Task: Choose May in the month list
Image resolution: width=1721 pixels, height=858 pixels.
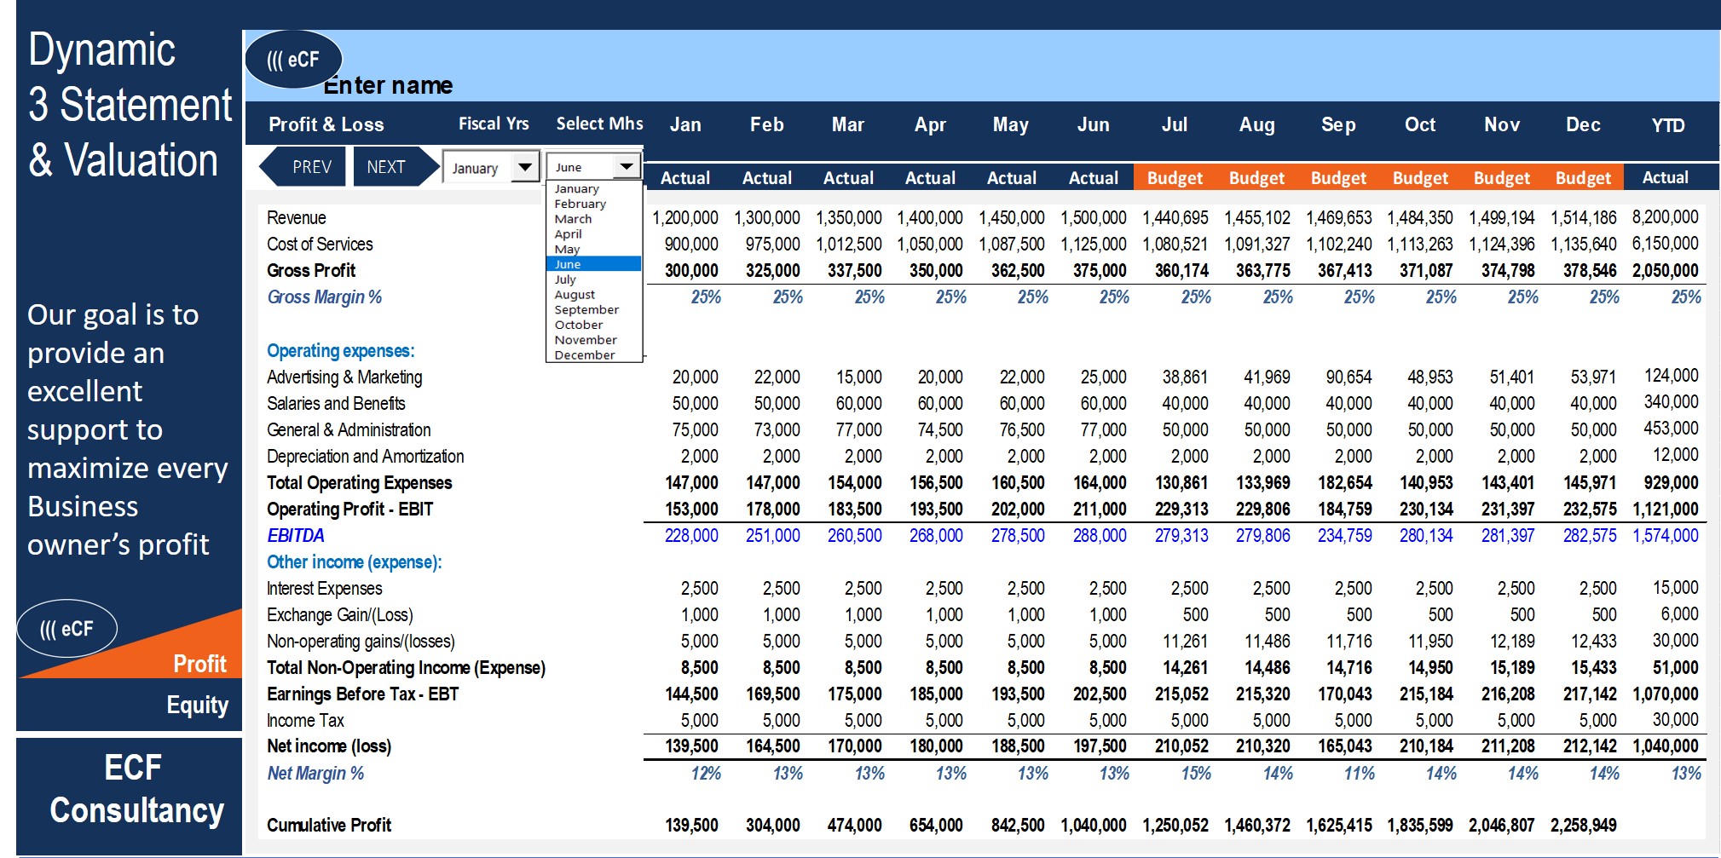Action: point(567,250)
